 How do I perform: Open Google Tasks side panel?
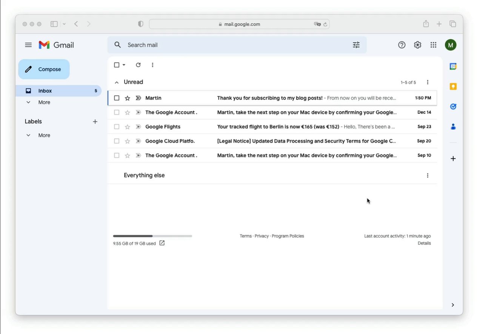(453, 107)
